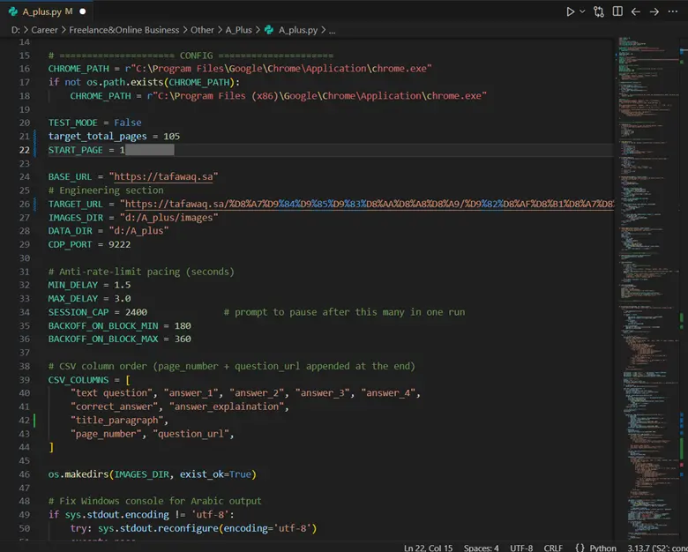
Task: Click target_total_pages = 105 value
Action: 172,137
